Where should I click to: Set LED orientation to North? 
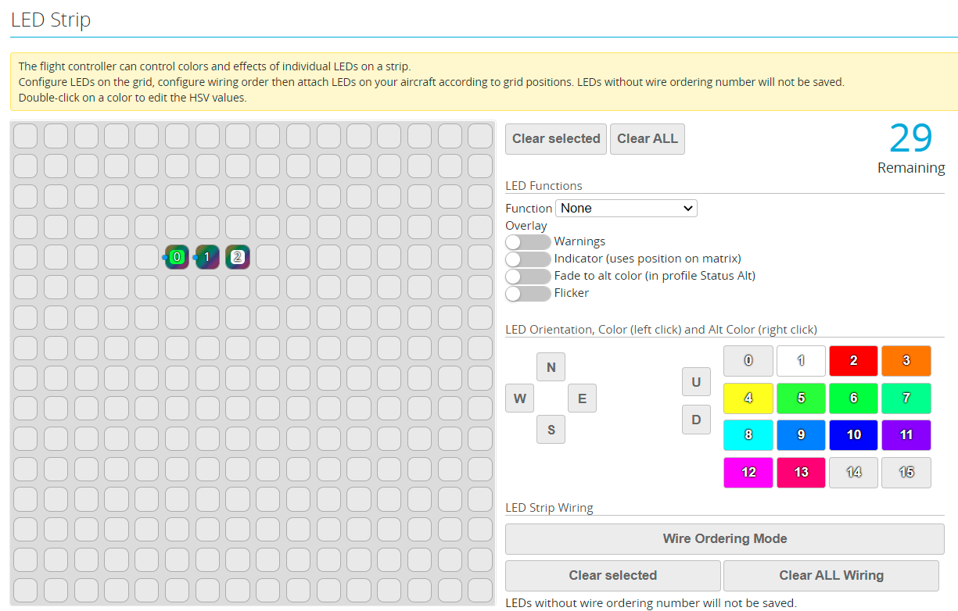tap(551, 367)
